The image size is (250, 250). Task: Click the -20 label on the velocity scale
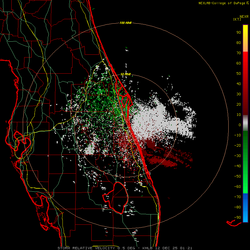click(x=237, y=145)
